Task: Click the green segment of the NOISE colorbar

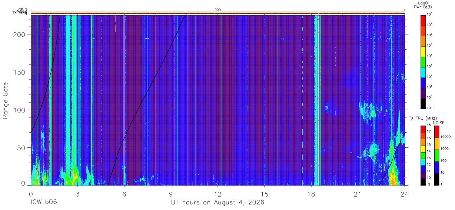Action: coord(436,155)
